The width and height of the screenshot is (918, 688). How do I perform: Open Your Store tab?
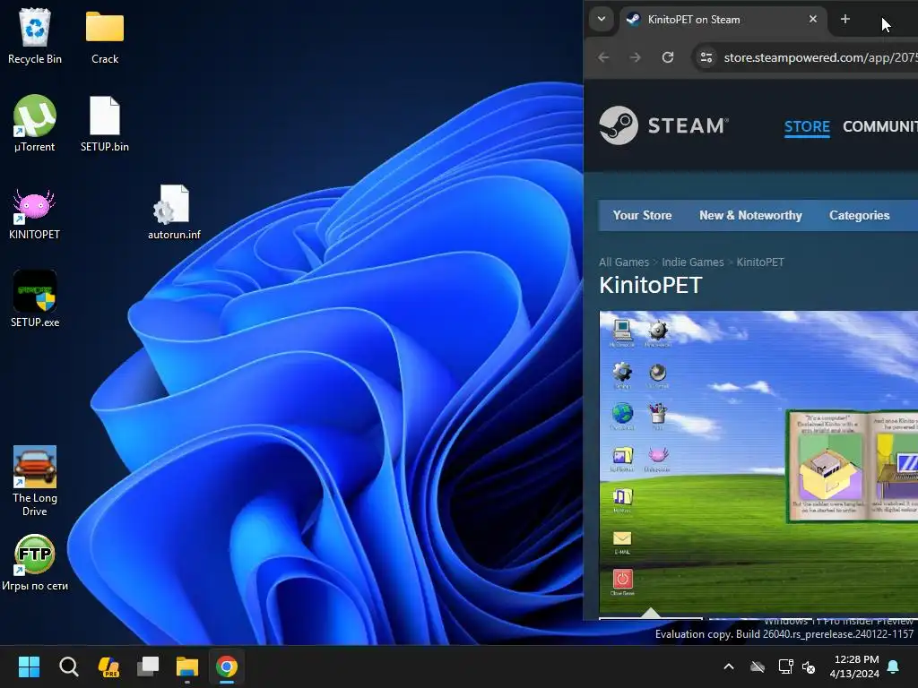pos(642,215)
